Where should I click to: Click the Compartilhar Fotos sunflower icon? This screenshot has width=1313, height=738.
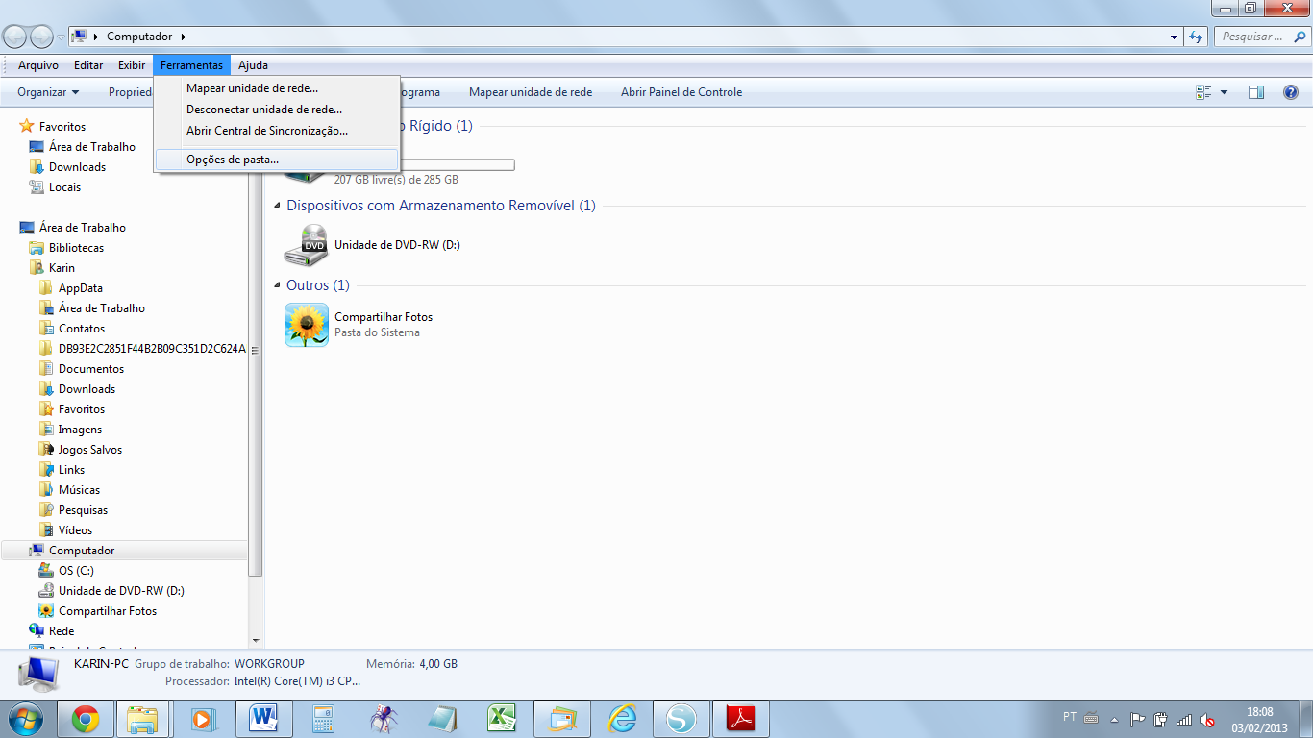[x=307, y=325]
